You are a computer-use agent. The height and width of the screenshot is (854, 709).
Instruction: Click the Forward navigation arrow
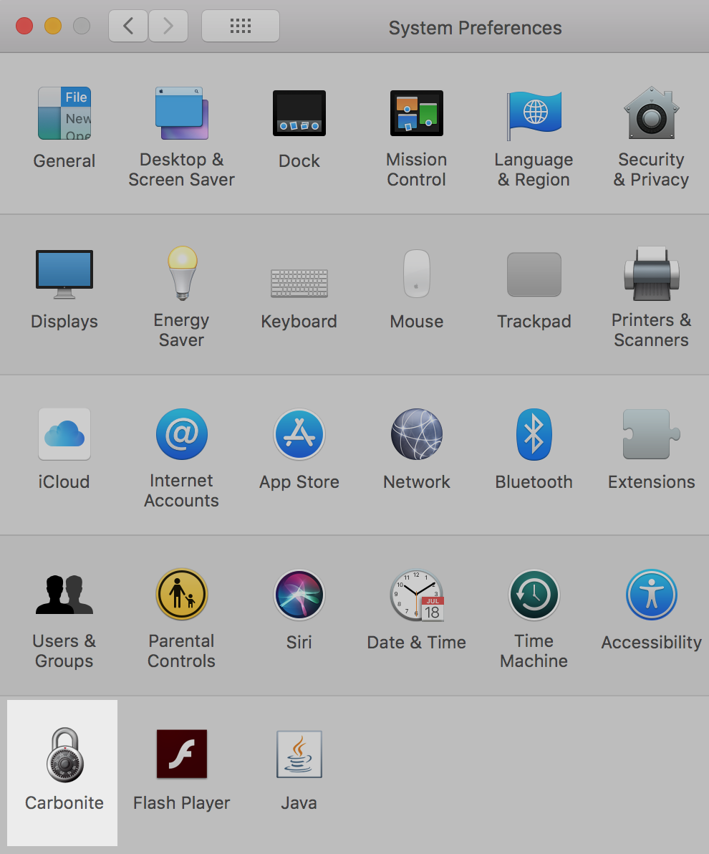(168, 26)
